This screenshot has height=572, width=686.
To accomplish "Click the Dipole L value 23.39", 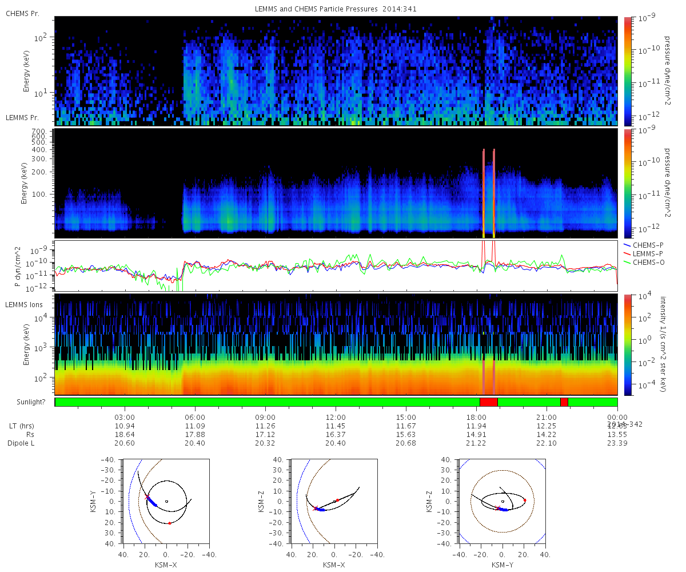I will click(x=617, y=443).
